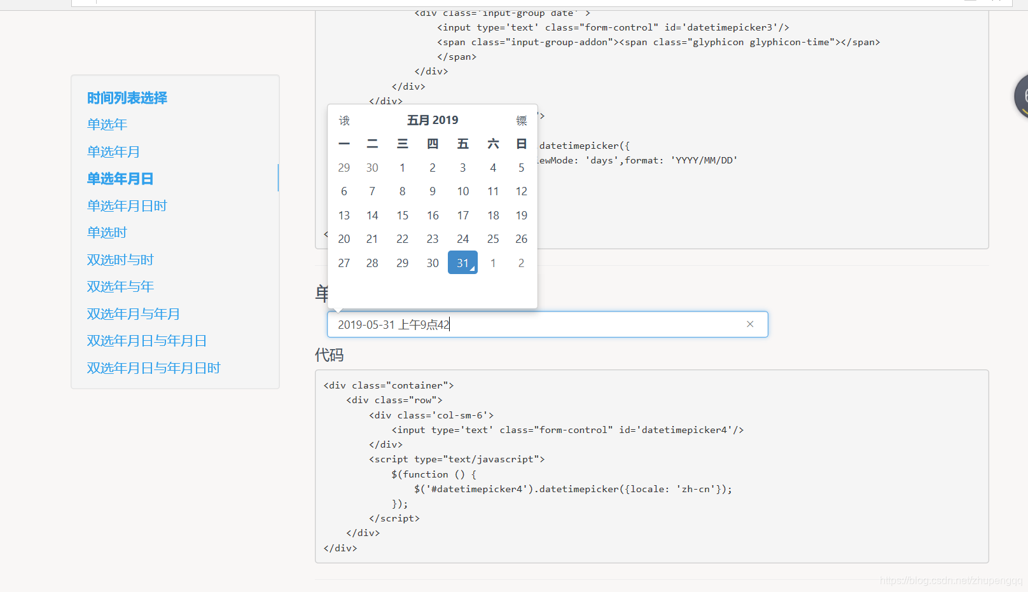Jump to 双选时与时 section
The width and height of the screenshot is (1028, 592).
(x=121, y=260)
